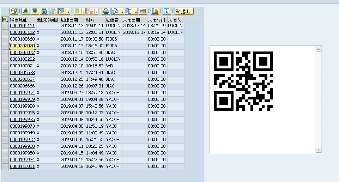Expand the Export dropdown arrow
339x182 pixels.
[135, 12]
